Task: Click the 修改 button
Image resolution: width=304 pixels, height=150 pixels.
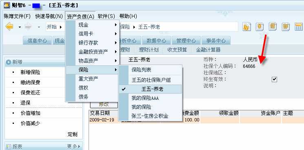Action: point(104,104)
